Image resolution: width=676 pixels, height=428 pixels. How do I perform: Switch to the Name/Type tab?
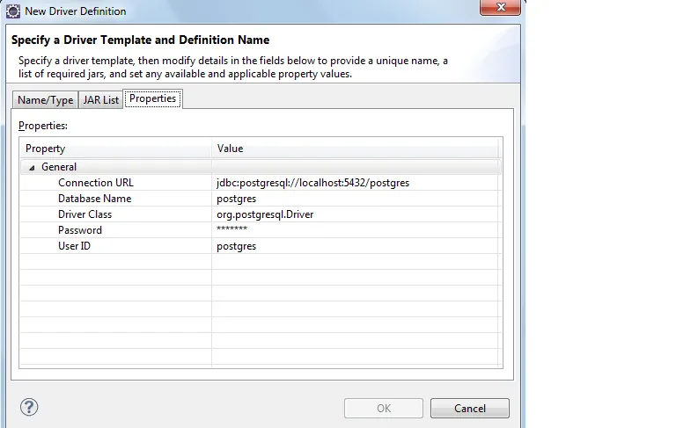(x=45, y=100)
